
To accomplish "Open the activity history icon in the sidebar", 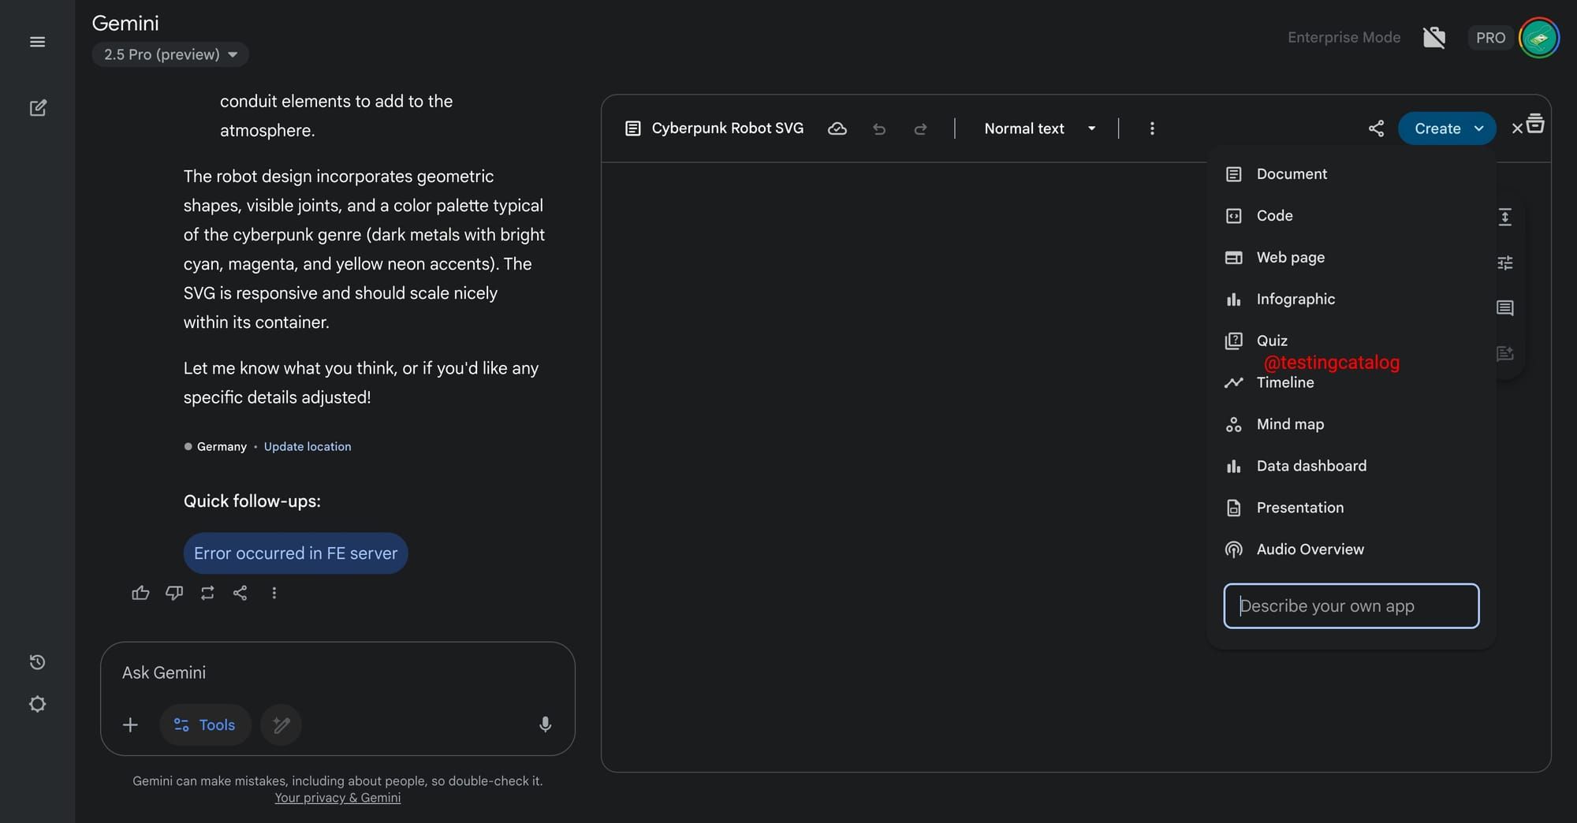I will coord(37,662).
